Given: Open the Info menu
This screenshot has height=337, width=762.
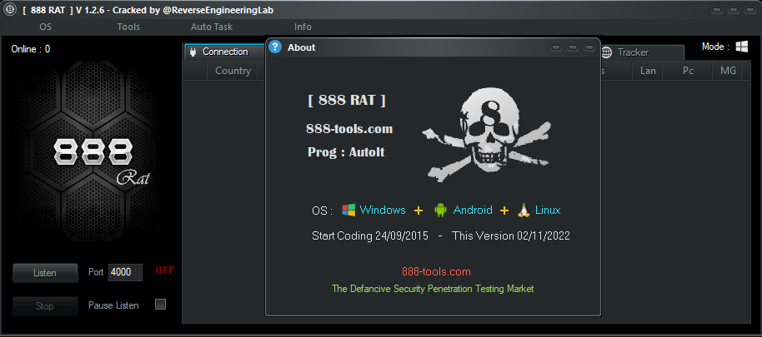Looking at the screenshot, I should 303,27.
